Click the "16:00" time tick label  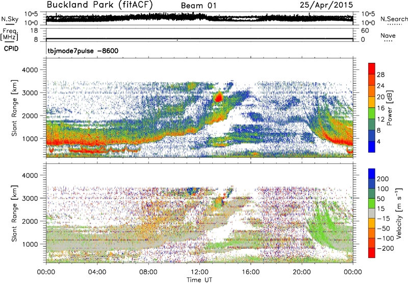point(250,272)
